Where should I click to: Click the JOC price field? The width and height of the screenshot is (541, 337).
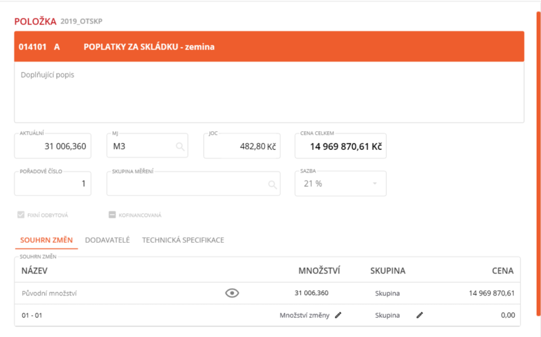coord(241,147)
